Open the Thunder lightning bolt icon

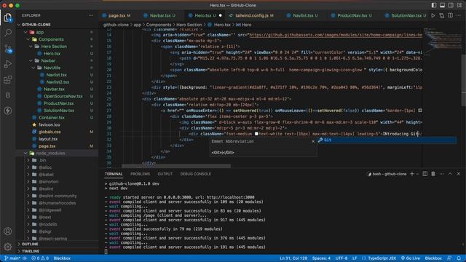8,111
